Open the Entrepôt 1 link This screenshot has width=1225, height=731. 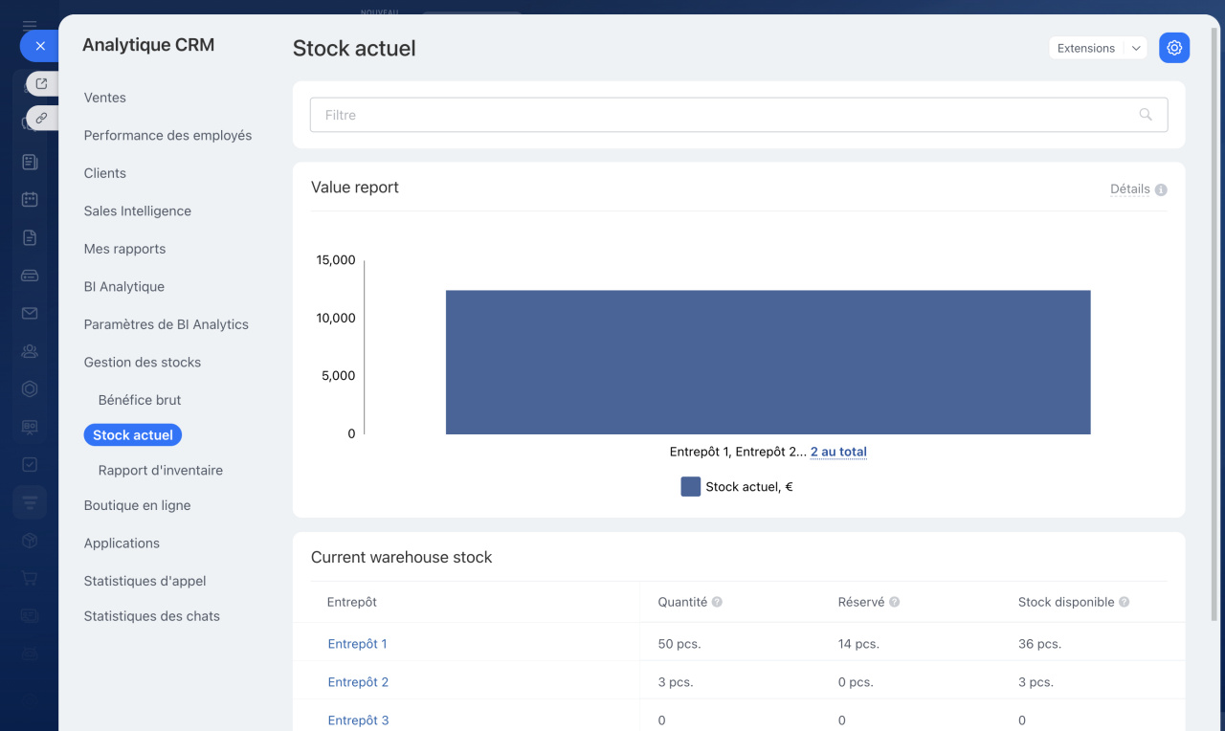point(357,644)
